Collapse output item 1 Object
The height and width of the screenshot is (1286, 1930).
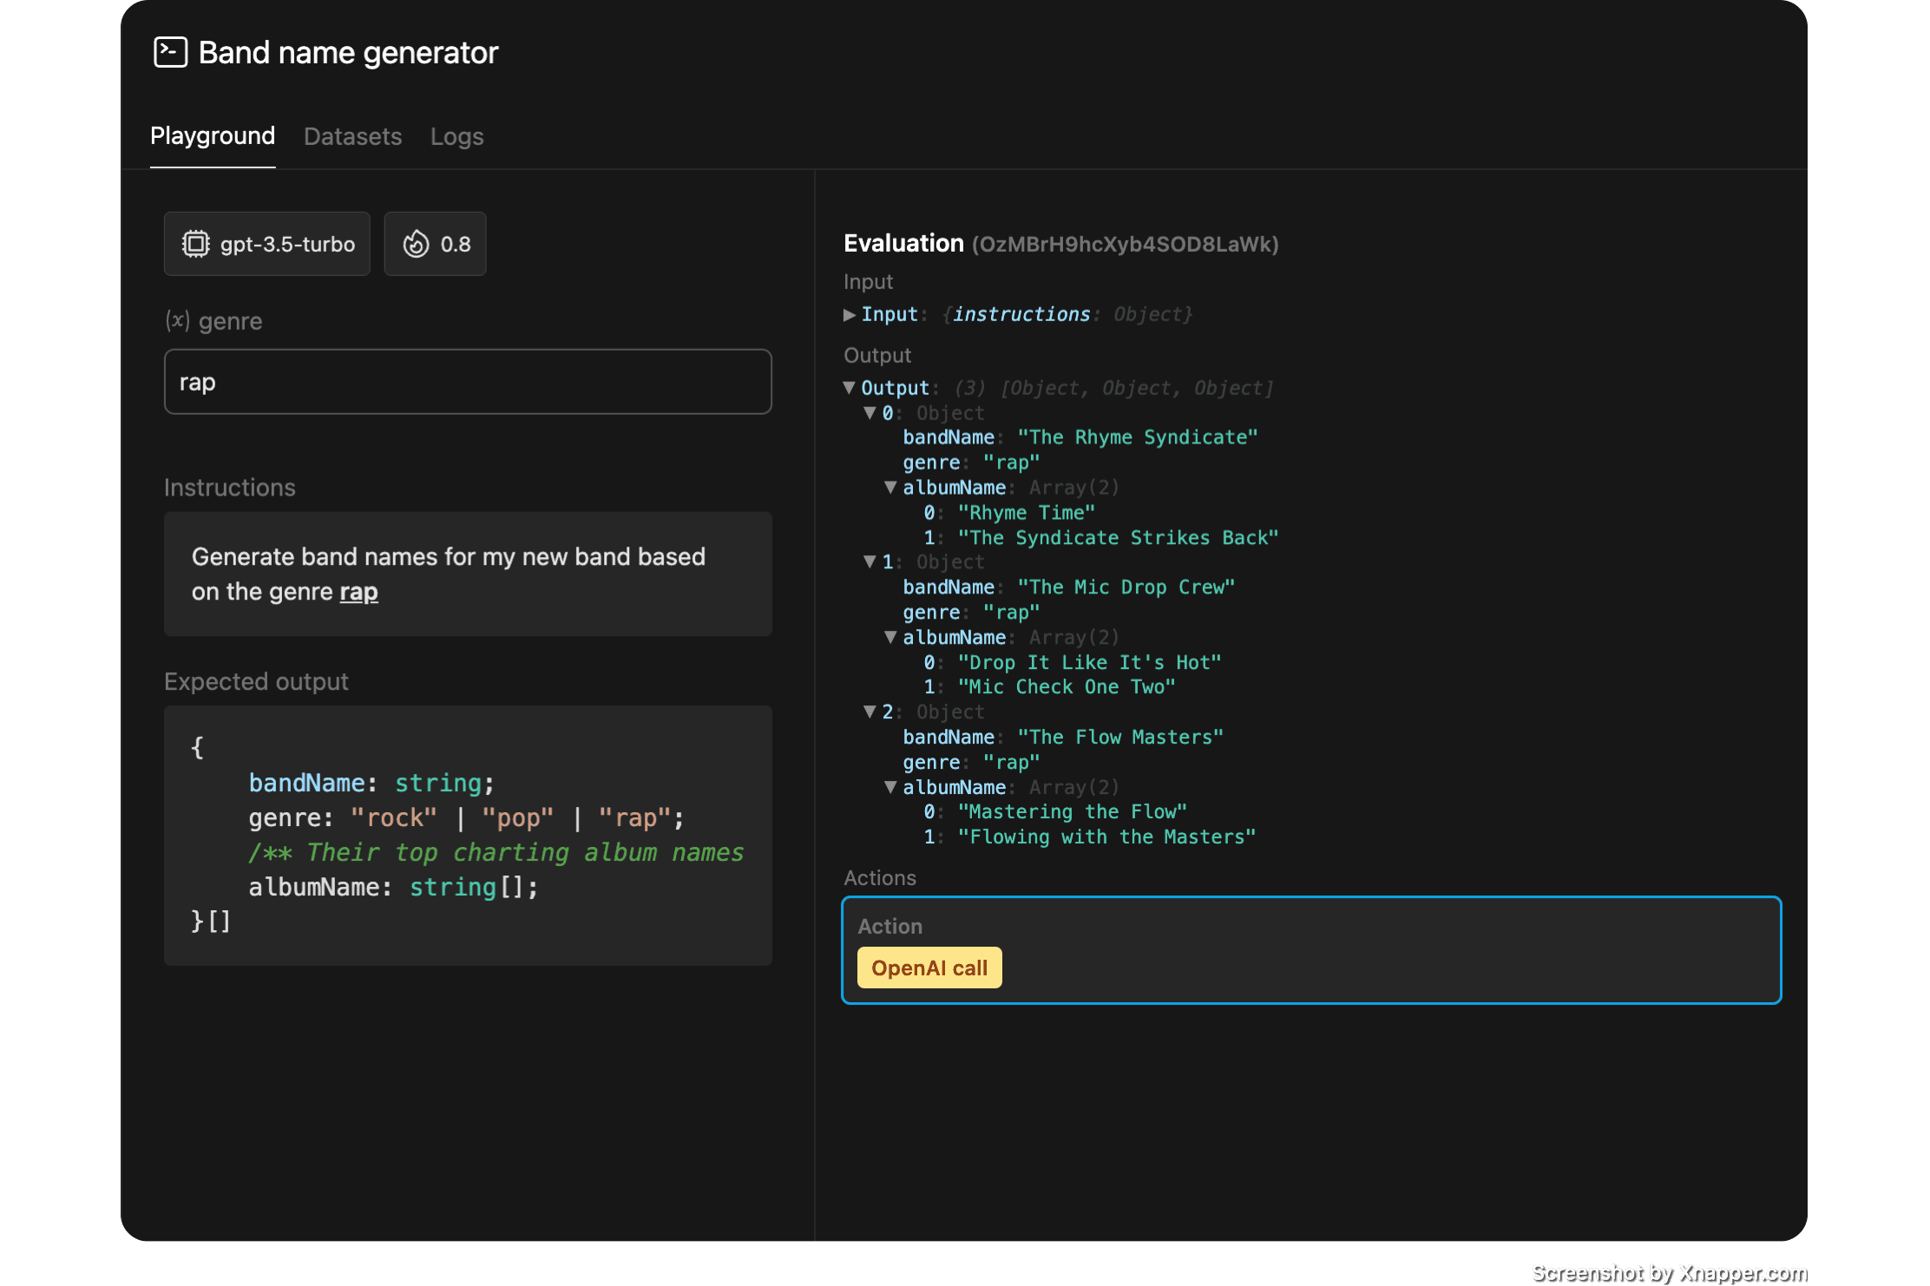tap(870, 562)
